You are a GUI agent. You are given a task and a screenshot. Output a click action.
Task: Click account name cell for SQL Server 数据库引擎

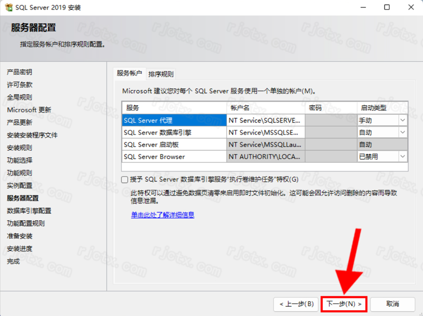point(265,133)
